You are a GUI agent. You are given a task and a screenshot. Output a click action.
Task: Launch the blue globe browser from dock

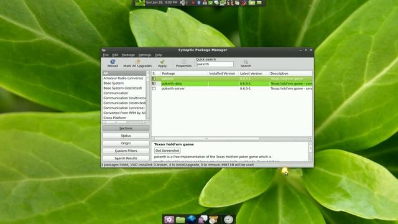pyautogui.click(x=192, y=220)
